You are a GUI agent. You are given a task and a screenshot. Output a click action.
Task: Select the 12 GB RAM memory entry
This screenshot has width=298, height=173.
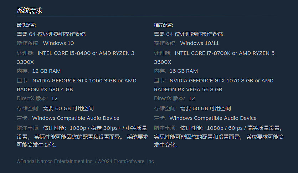[46, 71]
